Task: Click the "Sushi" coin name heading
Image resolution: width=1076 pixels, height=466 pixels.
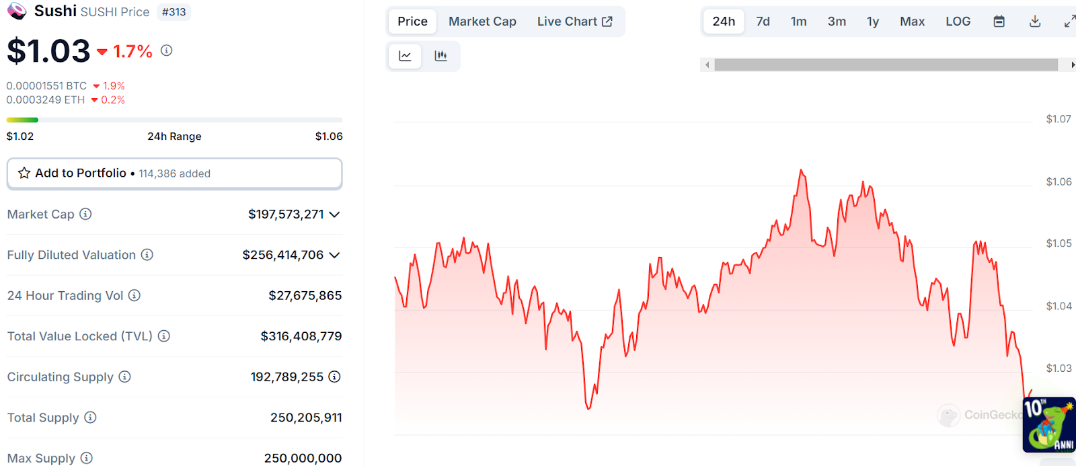Action: pos(55,11)
